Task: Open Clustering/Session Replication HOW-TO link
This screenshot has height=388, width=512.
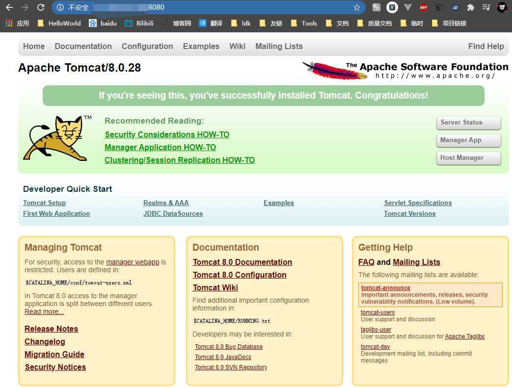Action: click(x=180, y=160)
